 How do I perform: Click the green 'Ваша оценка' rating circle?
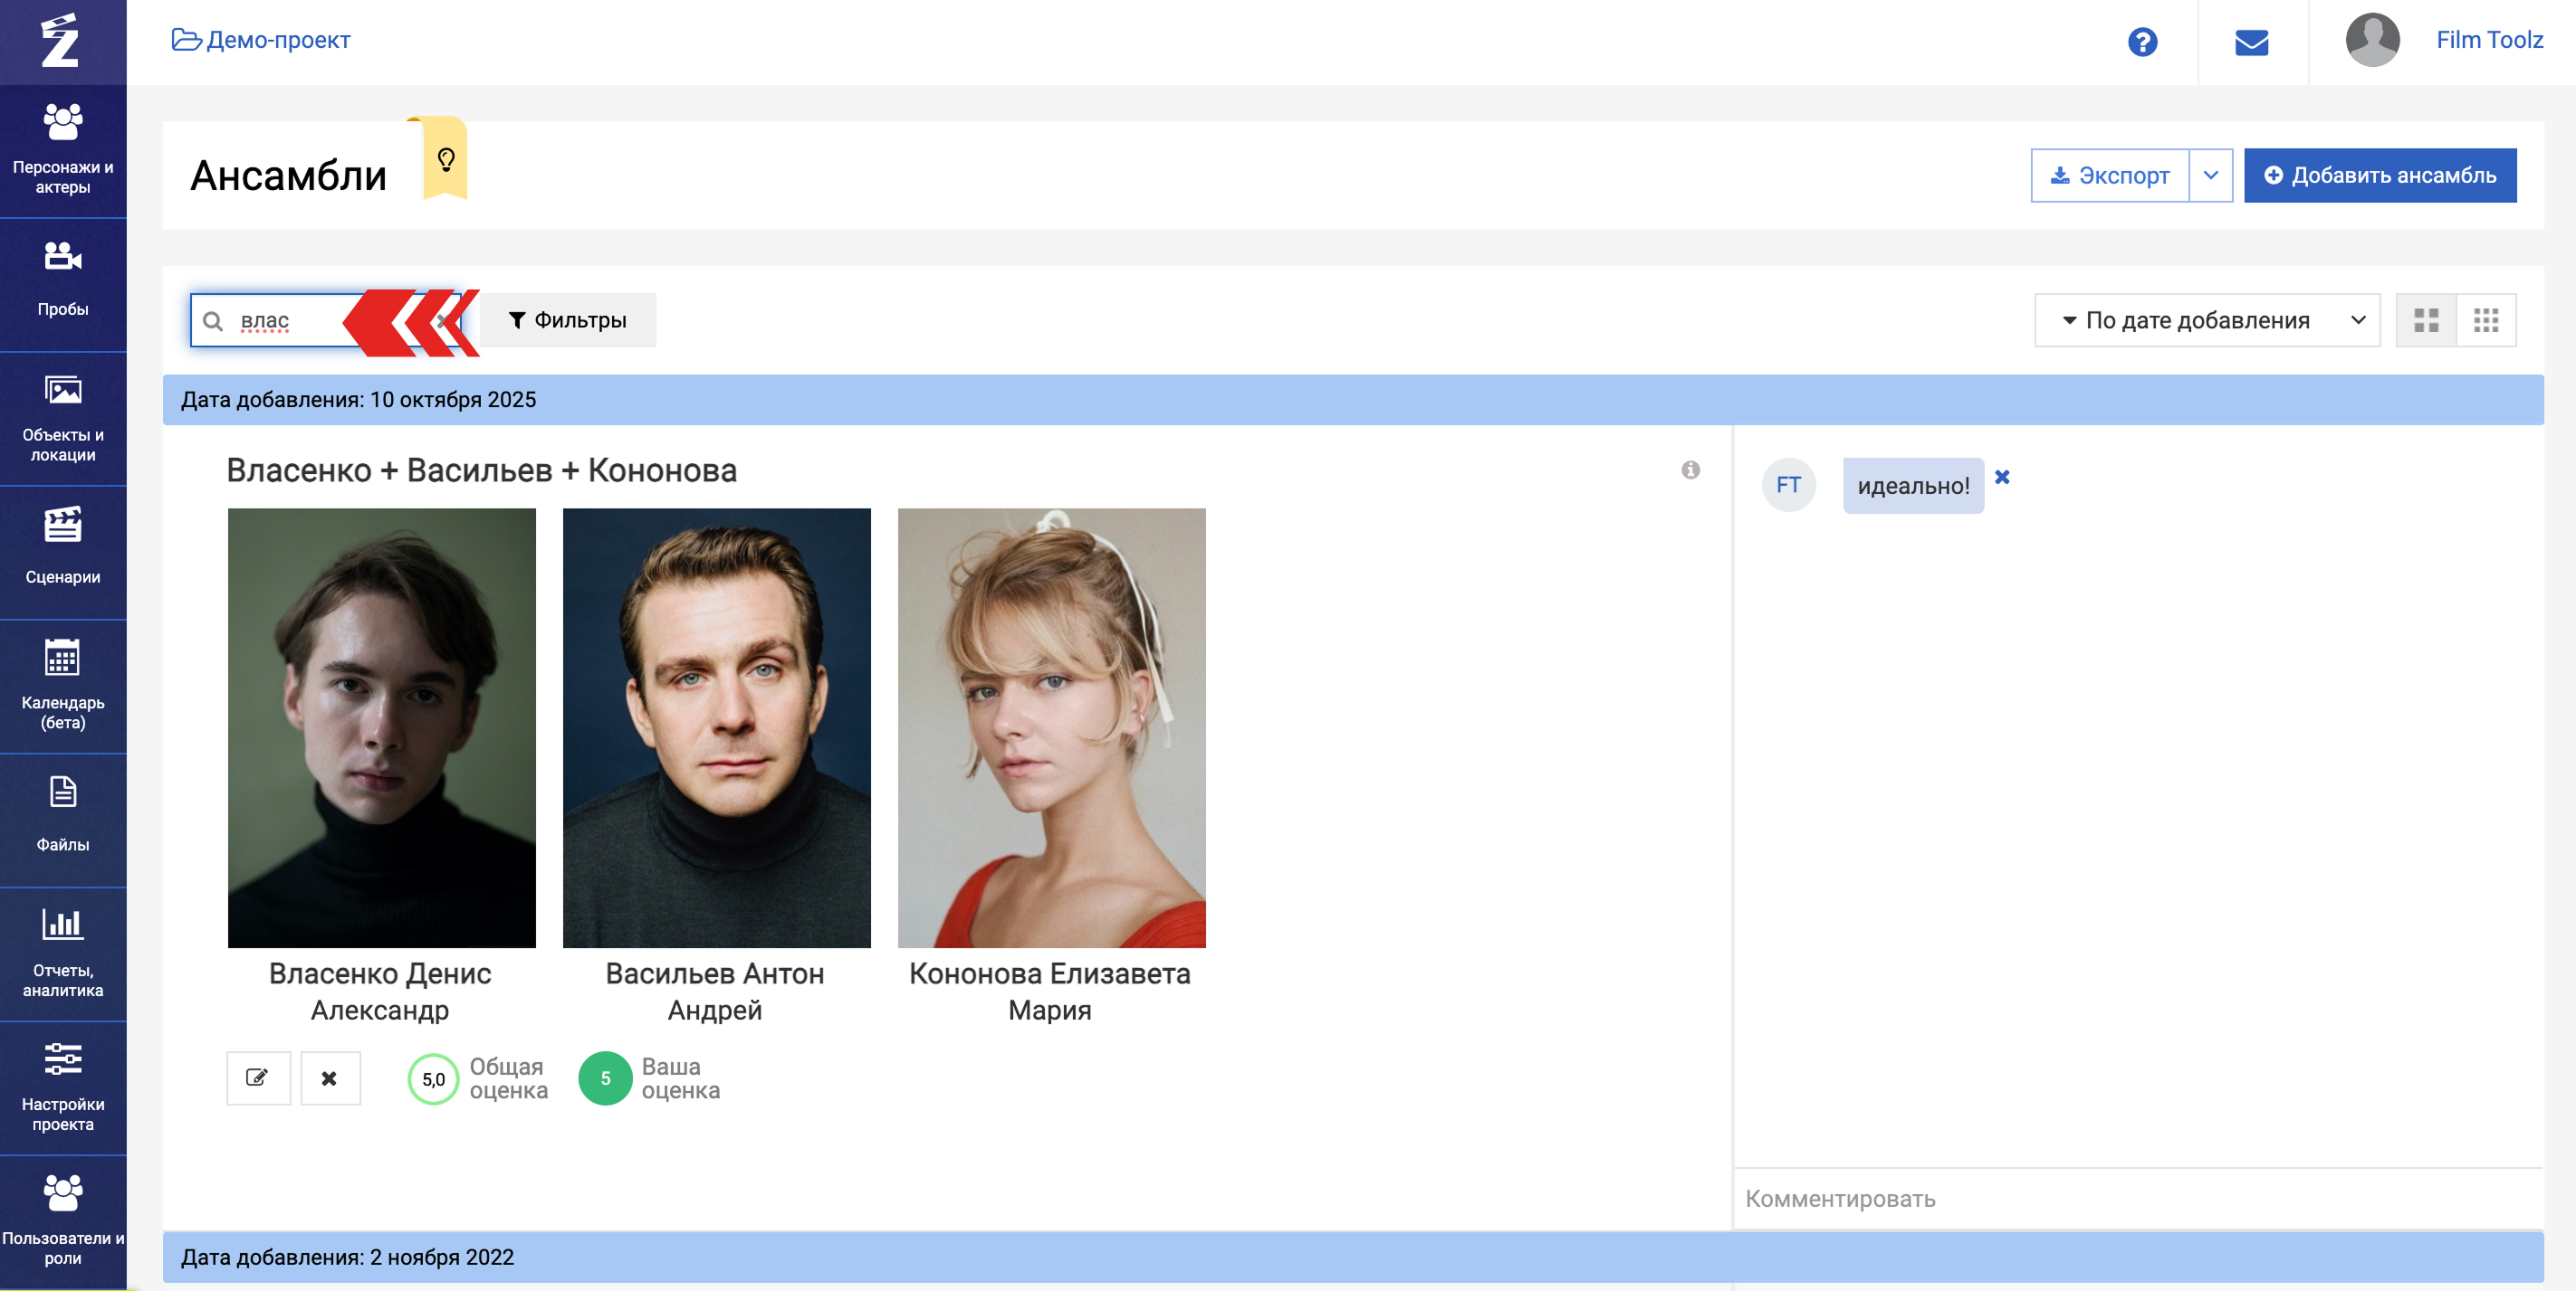[605, 1078]
